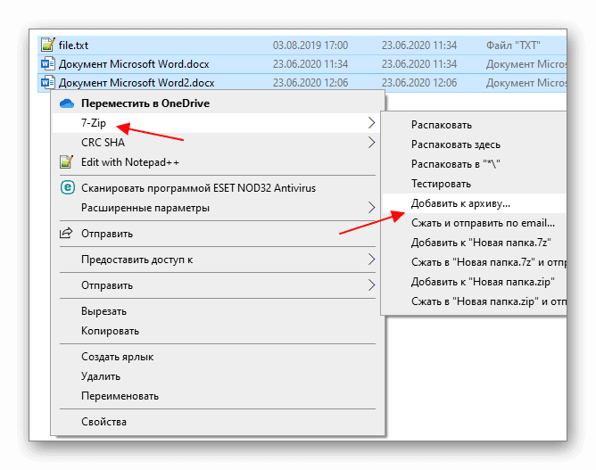Click type Файл "TXT" cell
Viewport: 596px width, 470px height.
click(513, 45)
